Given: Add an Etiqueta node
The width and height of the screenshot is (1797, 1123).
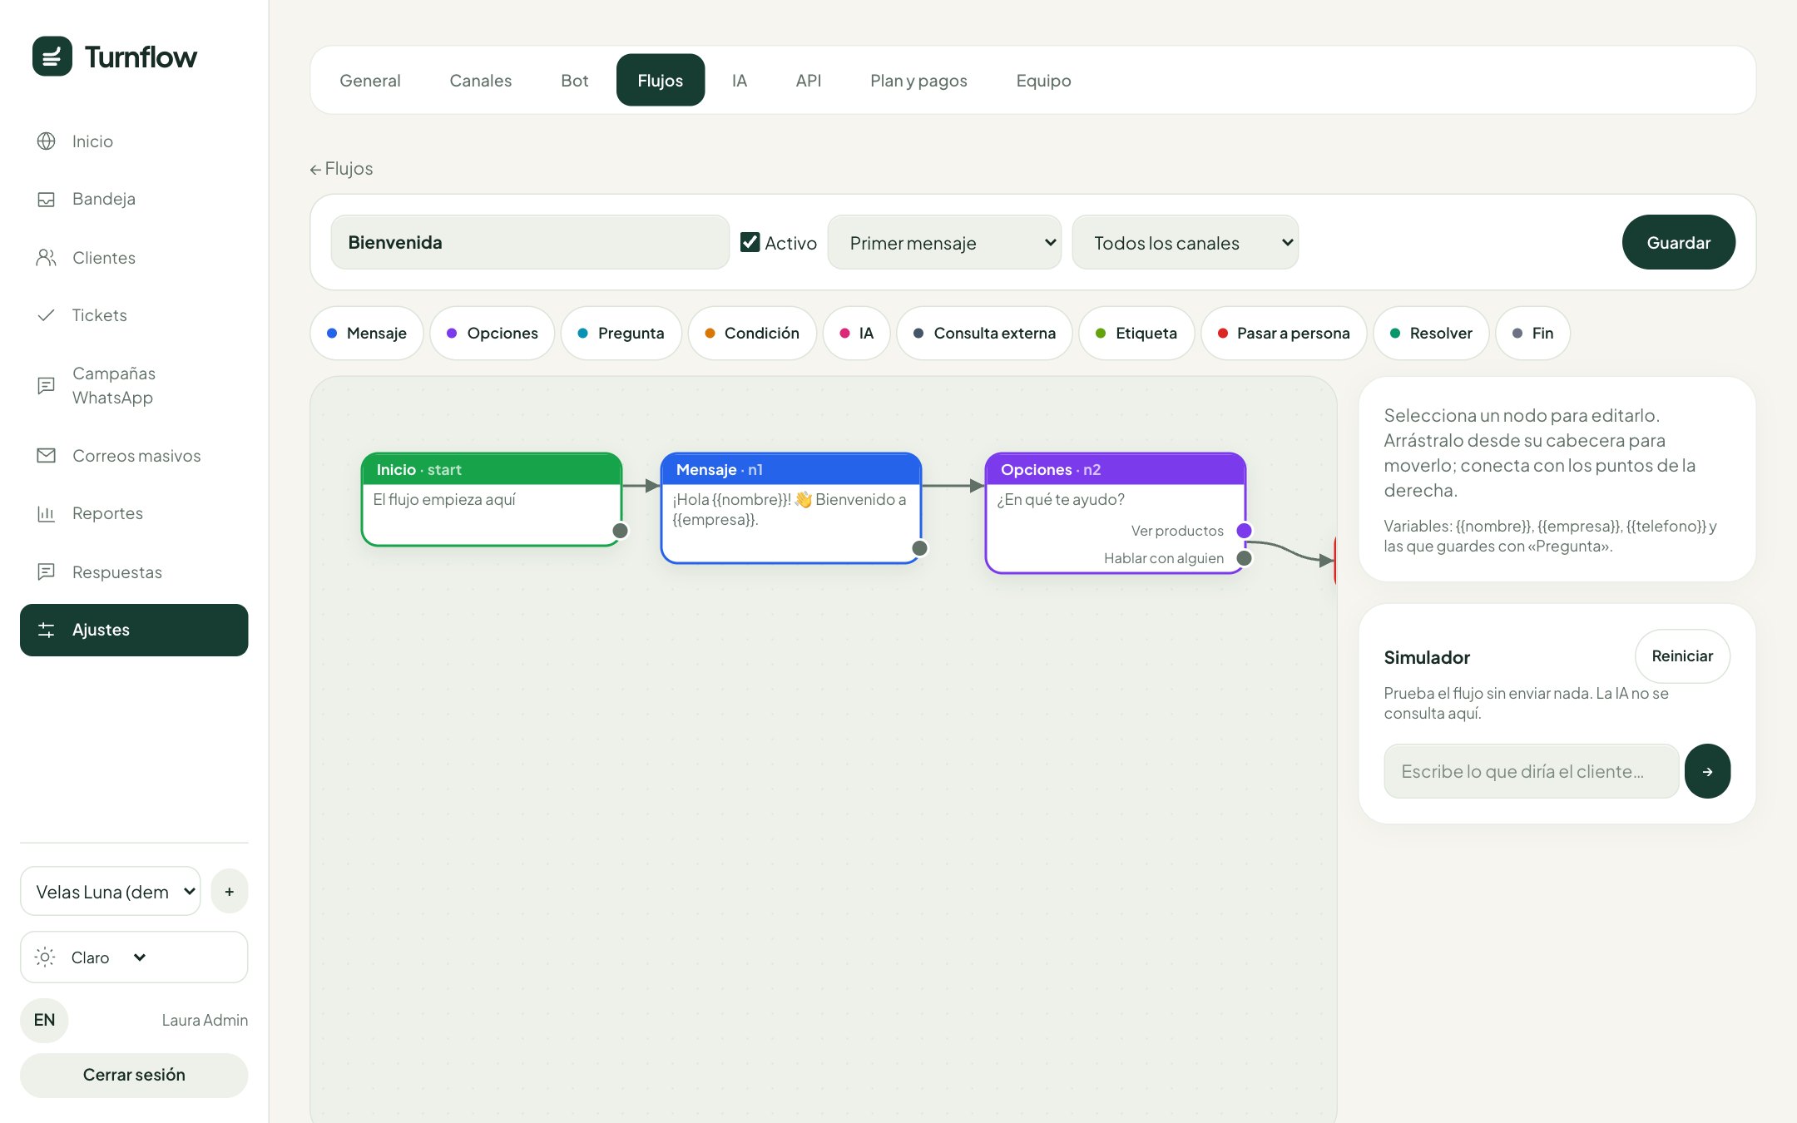Looking at the screenshot, I should pyautogui.click(x=1136, y=333).
